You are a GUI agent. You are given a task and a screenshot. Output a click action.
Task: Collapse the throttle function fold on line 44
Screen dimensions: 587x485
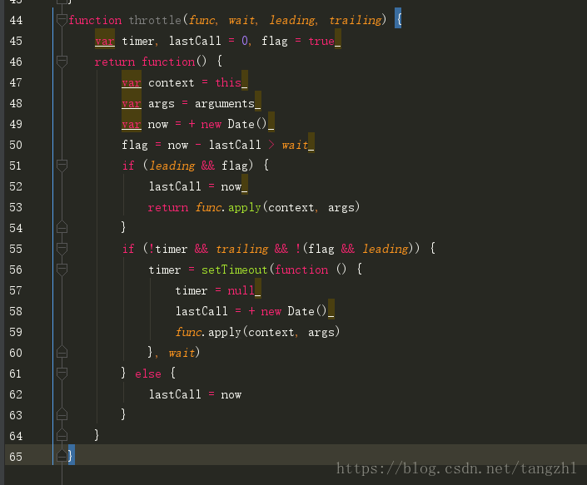[62, 19]
